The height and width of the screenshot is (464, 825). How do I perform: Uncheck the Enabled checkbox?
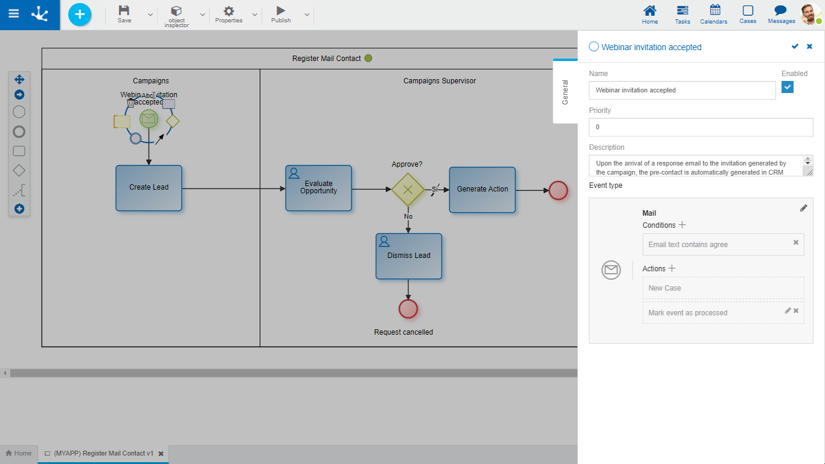tap(788, 88)
